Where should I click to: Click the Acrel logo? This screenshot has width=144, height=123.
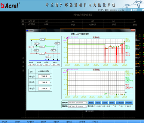tap(10, 6)
